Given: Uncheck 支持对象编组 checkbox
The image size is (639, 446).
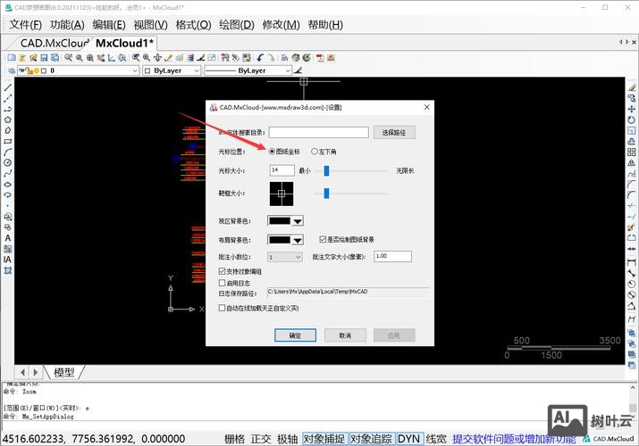Looking at the screenshot, I should pos(223,270).
